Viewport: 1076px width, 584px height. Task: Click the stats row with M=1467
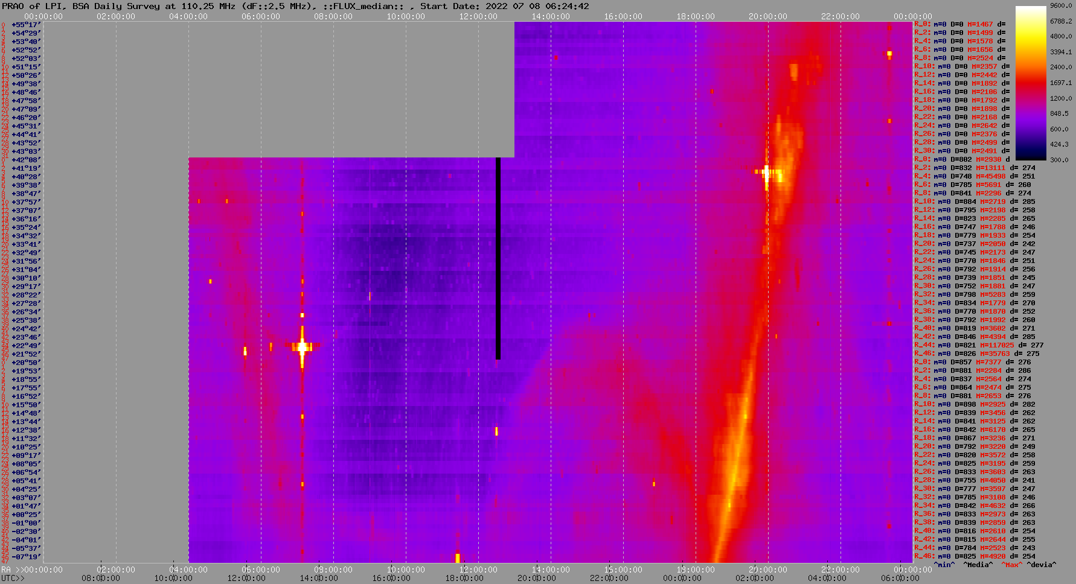[960, 24]
